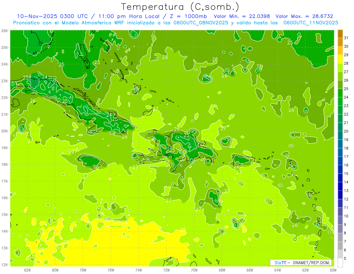Click the '25N' latitude axis label
Screen dimensions: 354x274
tap(4, 47)
